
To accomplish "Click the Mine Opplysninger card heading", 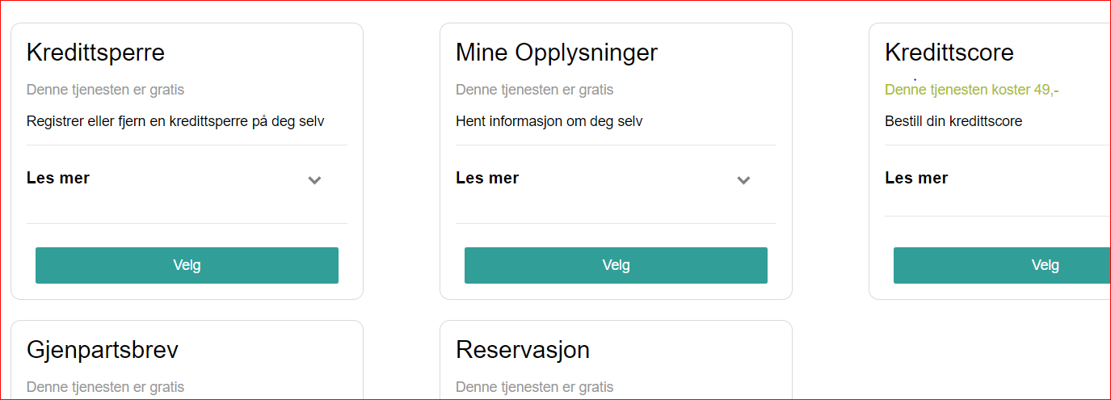I will [557, 53].
